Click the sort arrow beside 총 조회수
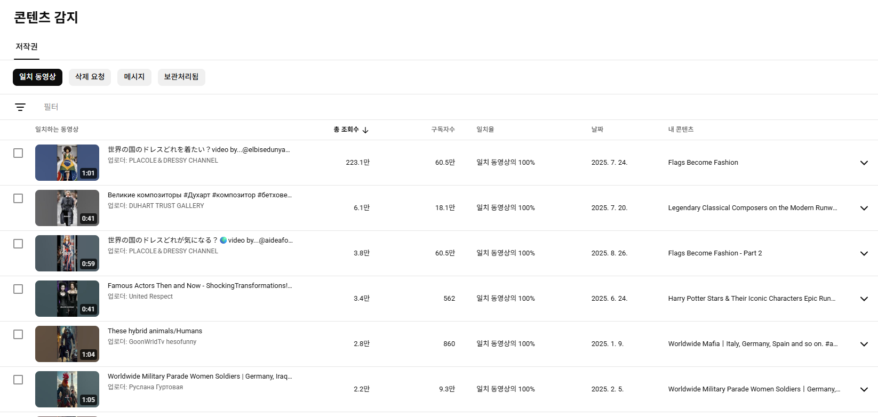878x417 pixels. (x=365, y=130)
